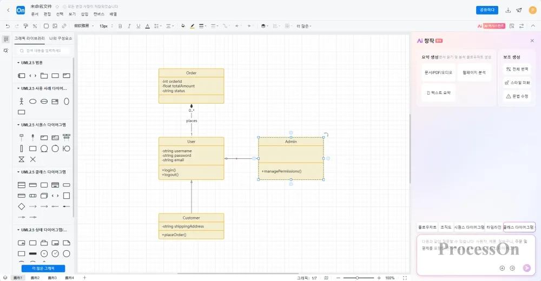Image resolution: width=541 pixels, height=281 pixels.
Task: Select the format painter tool
Action: coord(25,25)
